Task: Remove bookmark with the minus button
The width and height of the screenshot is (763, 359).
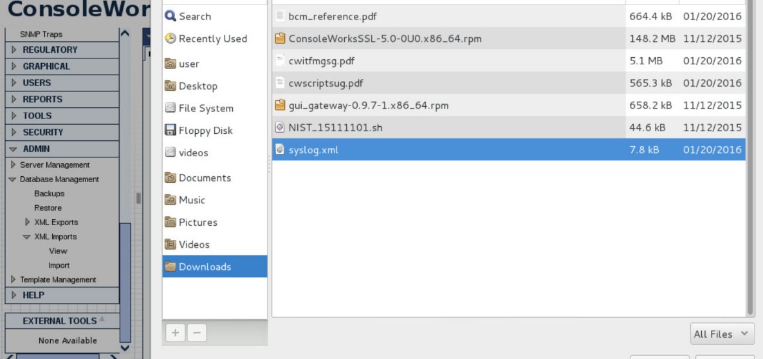Action: click(x=197, y=333)
